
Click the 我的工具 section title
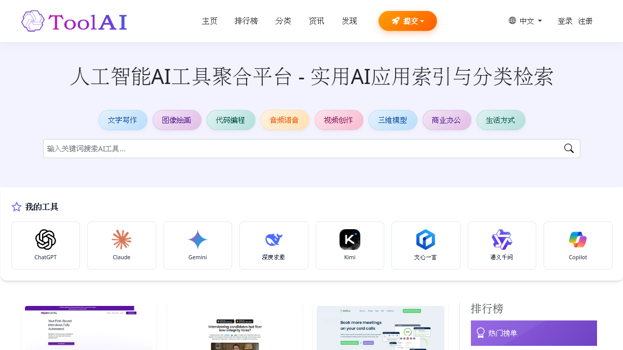[42, 207]
